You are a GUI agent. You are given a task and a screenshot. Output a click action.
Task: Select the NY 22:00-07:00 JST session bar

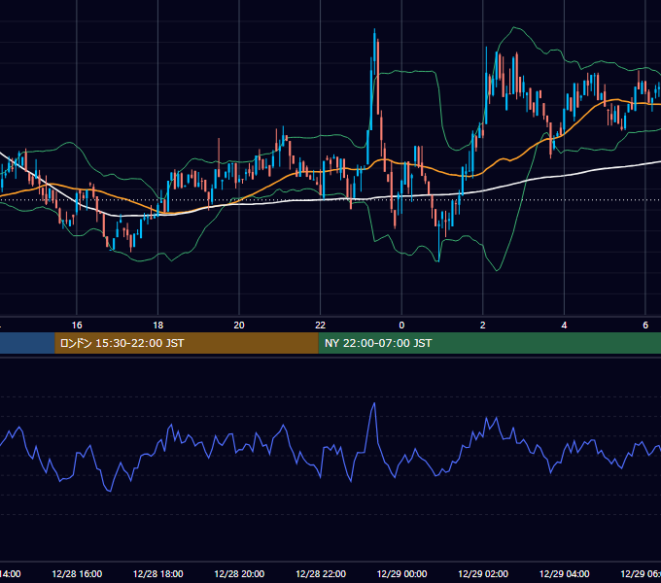click(x=489, y=343)
